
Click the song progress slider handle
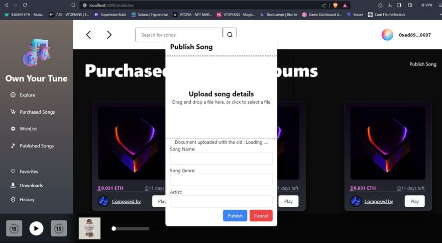click(114, 228)
